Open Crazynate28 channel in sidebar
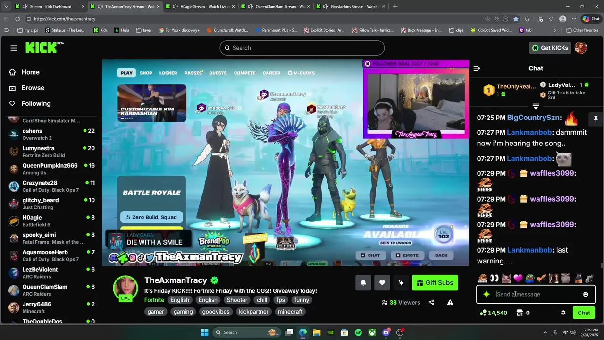Screen dimensions: 604x340 click(x=52, y=186)
